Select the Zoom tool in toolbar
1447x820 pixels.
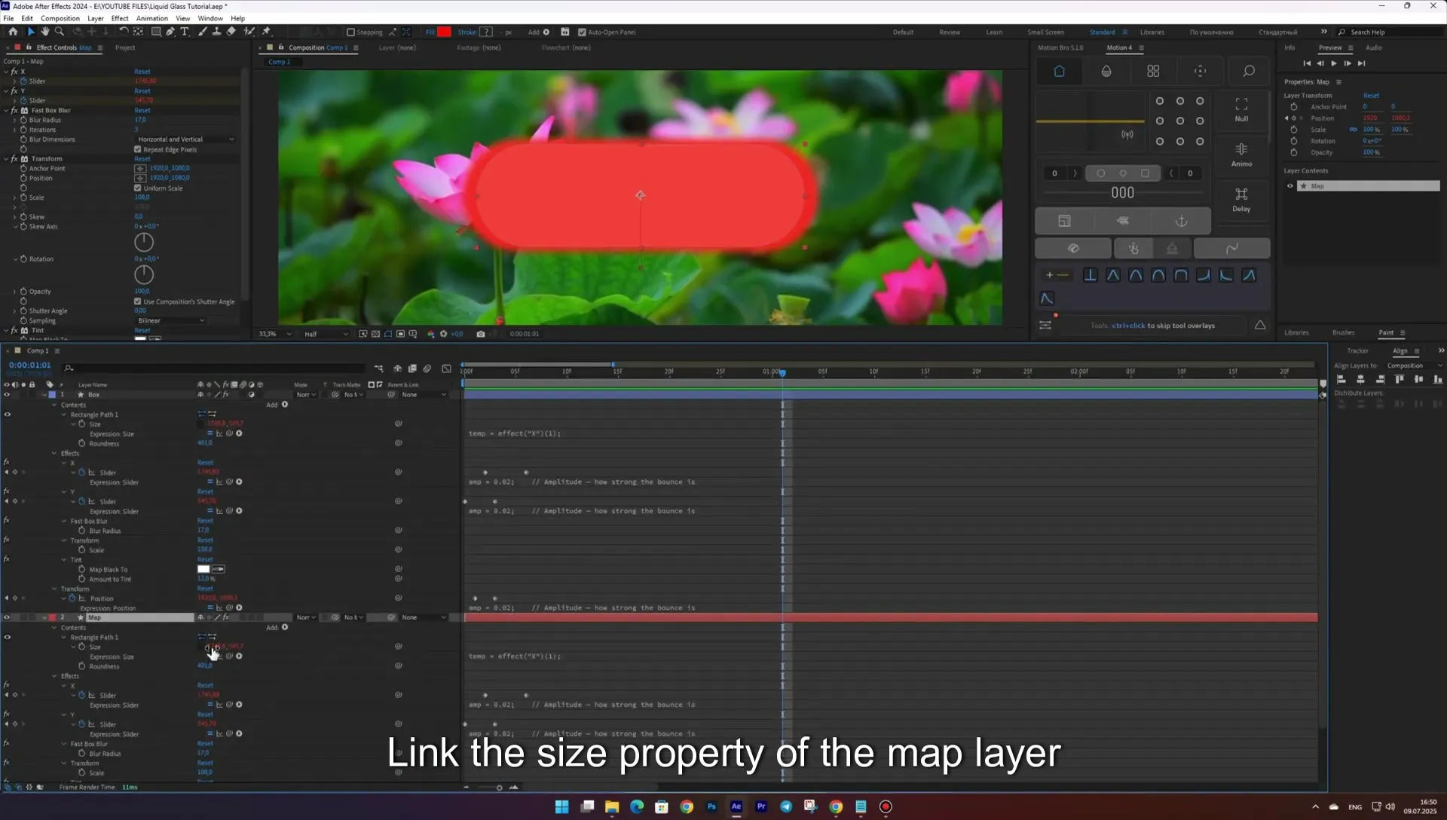tap(60, 32)
